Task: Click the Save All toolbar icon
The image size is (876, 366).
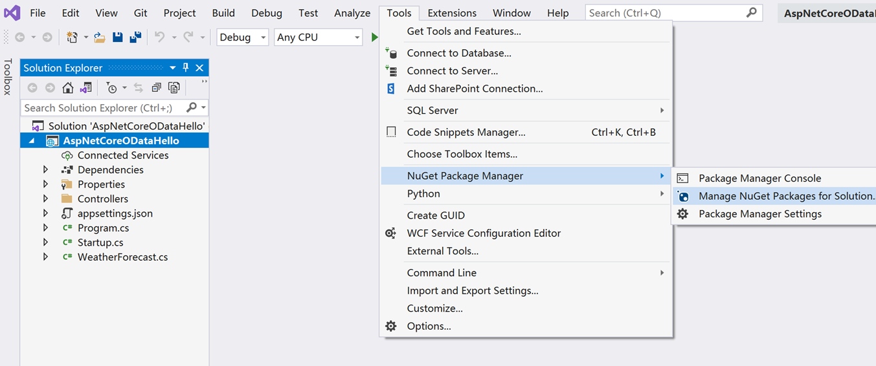Action: tap(135, 38)
